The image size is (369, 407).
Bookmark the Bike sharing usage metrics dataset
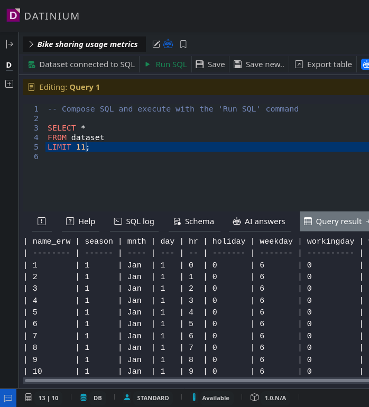point(183,44)
